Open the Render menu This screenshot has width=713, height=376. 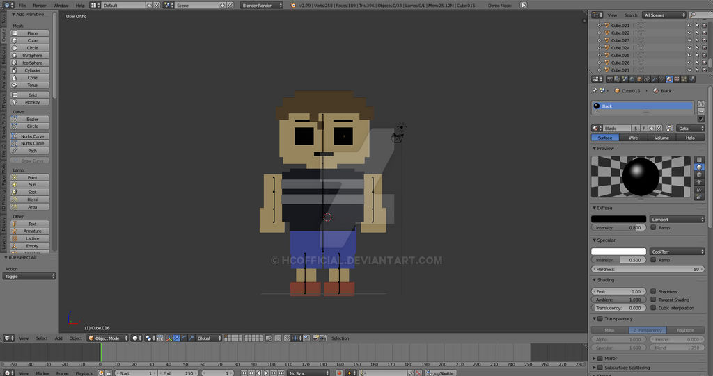tap(40, 6)
